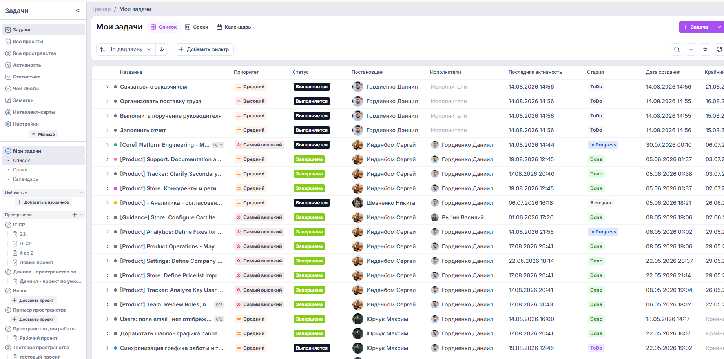Open the По дедлайну sort dropdown
Screen dimensions: 724x359
point(126,49)
